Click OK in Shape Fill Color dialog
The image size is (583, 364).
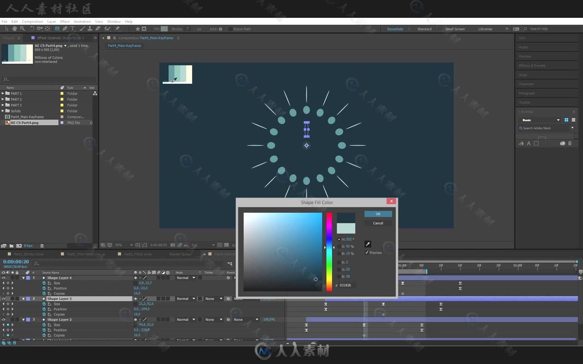click(378, 214)
